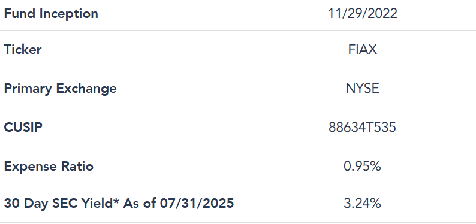Select the NYSE exchange value

coord(363,89)
